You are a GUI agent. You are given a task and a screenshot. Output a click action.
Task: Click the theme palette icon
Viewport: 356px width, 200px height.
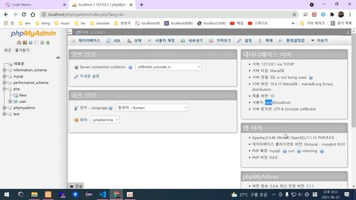pyautogui.click(x=76, y=120)
